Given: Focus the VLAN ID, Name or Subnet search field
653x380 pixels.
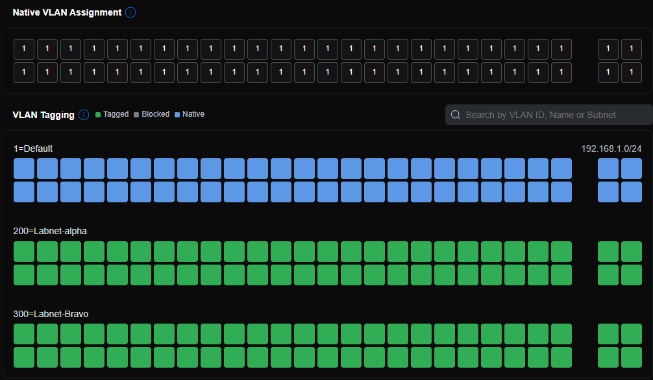Looking at the screenshot, I should pos(552,115).
